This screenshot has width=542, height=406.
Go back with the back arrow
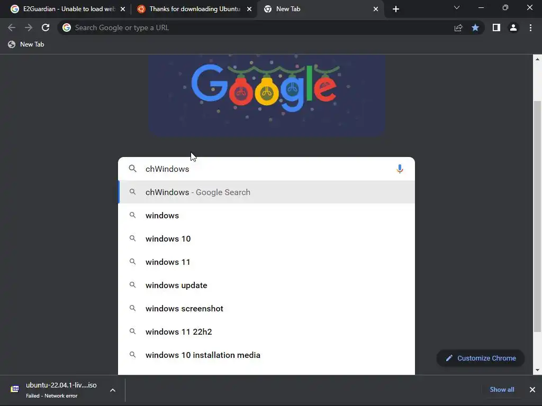tap(12, 27)
